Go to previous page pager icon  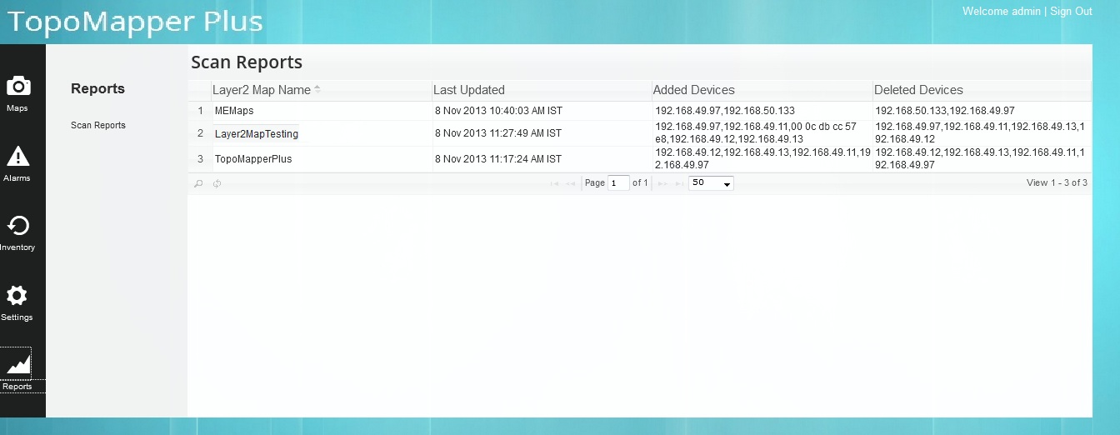pos(571,183)
